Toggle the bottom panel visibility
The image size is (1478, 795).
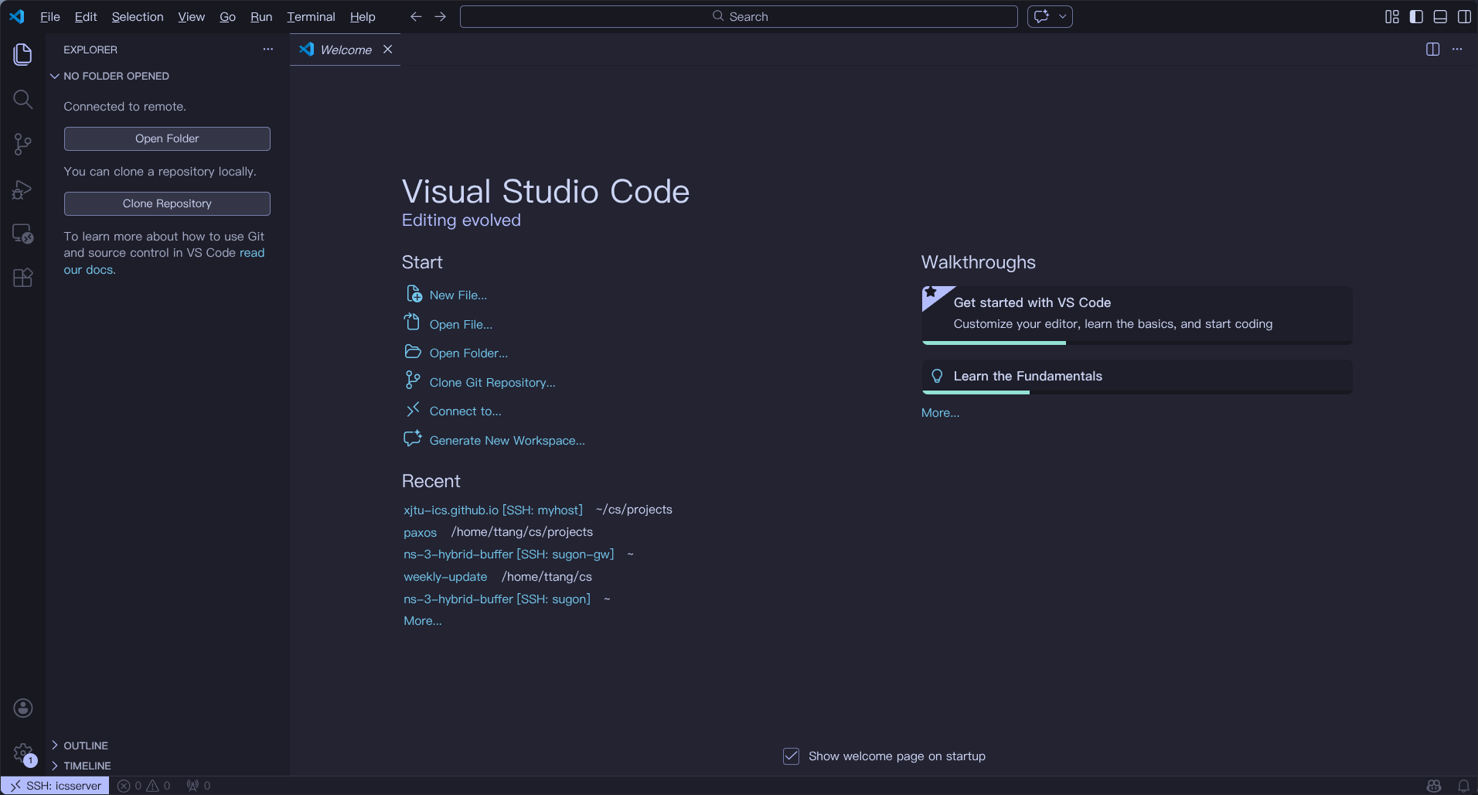(x=1440, y=17)
